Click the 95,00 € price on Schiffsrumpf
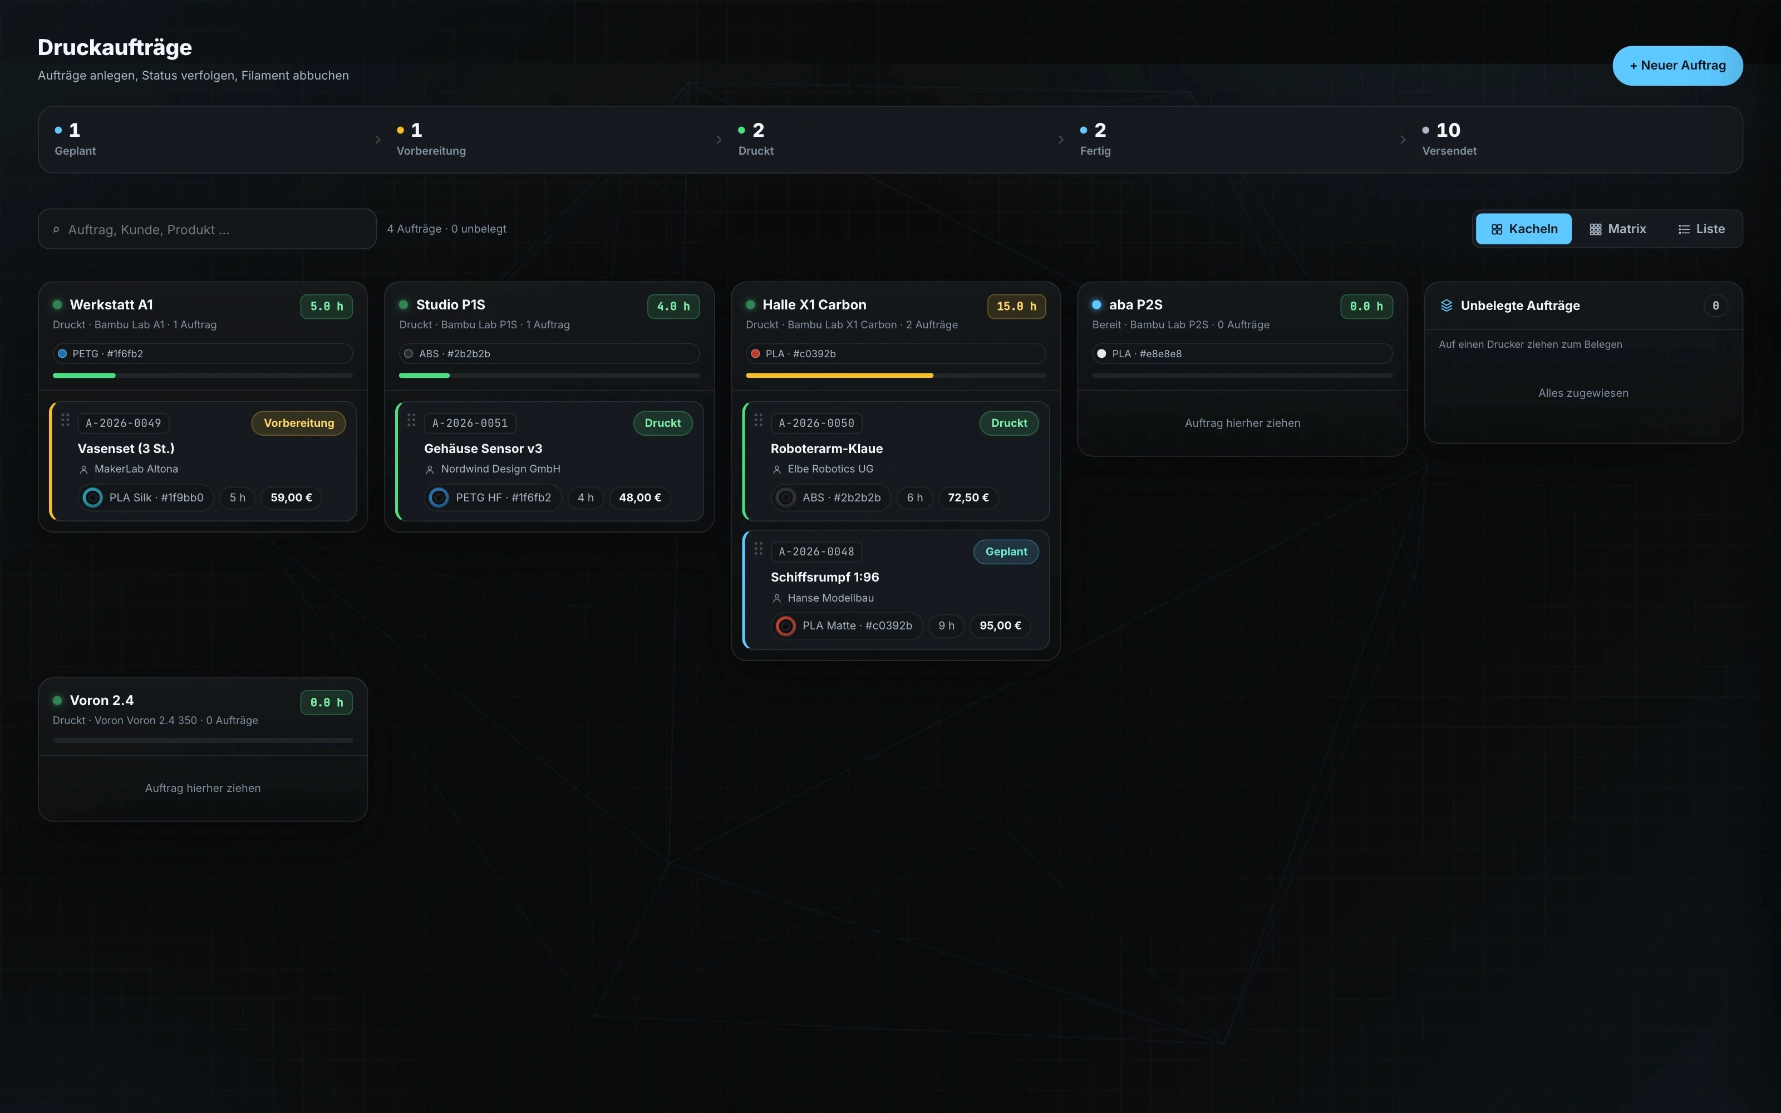 [x=1000, y=626]
